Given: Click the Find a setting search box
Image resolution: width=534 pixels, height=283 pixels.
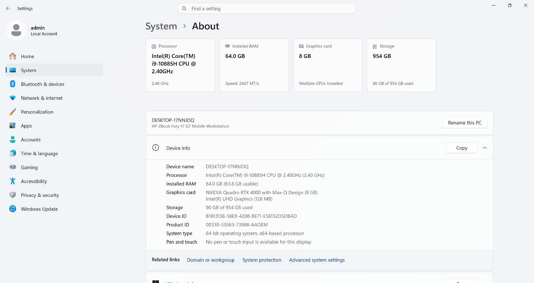Looking at the screenshot, I should (267, 9).
